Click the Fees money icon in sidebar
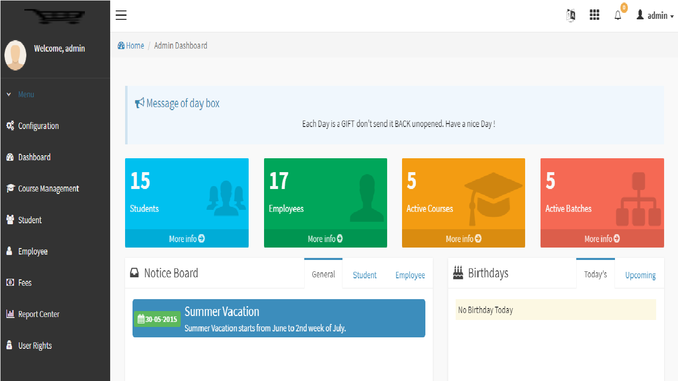This screenshot has height=381, width=678. coord(10,283)
